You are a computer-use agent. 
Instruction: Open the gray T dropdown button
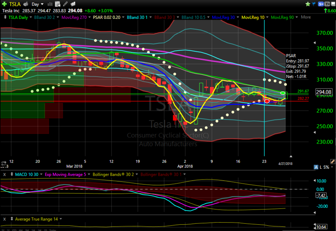click(327, 4)
